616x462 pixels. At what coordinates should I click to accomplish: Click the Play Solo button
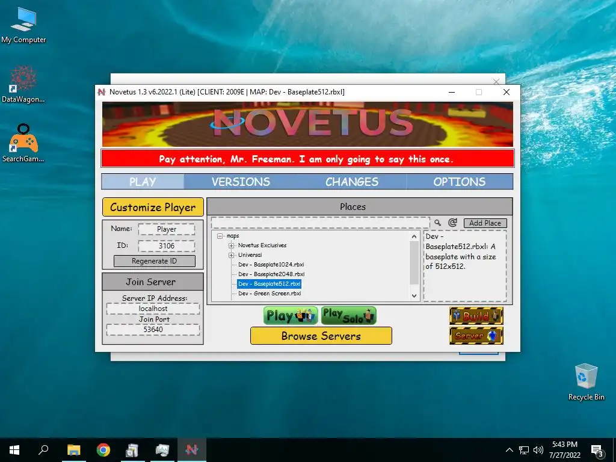pos(348,315)
